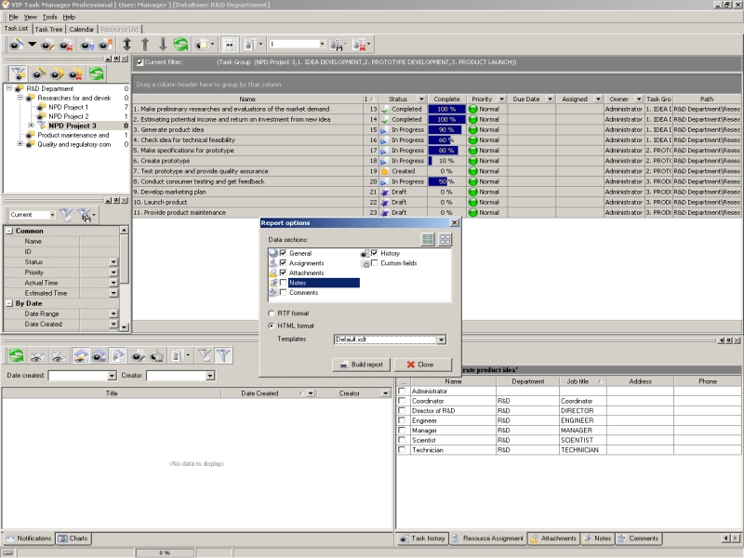
Task: Check the Engineer resource row checkbox
Action: 402,420
